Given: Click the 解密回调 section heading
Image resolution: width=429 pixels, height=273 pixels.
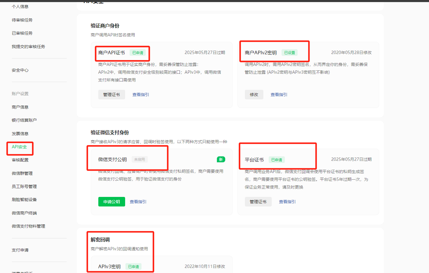Looking at the screenshot, I should click(100, 240).
